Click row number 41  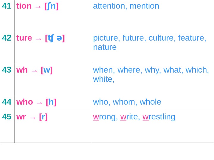click(7, 6)
